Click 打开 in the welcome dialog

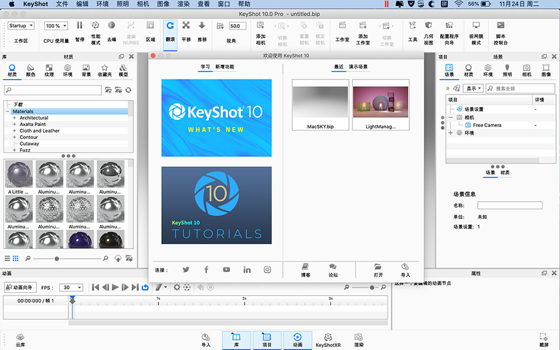click(x=378, y=270)
